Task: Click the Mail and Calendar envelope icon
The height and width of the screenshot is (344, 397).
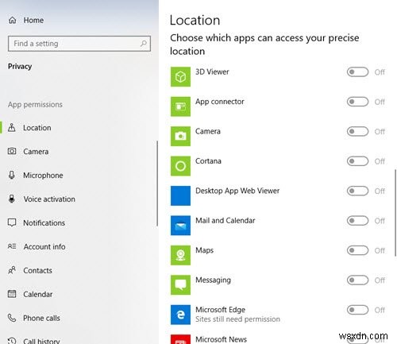Action: pos(180,226)
